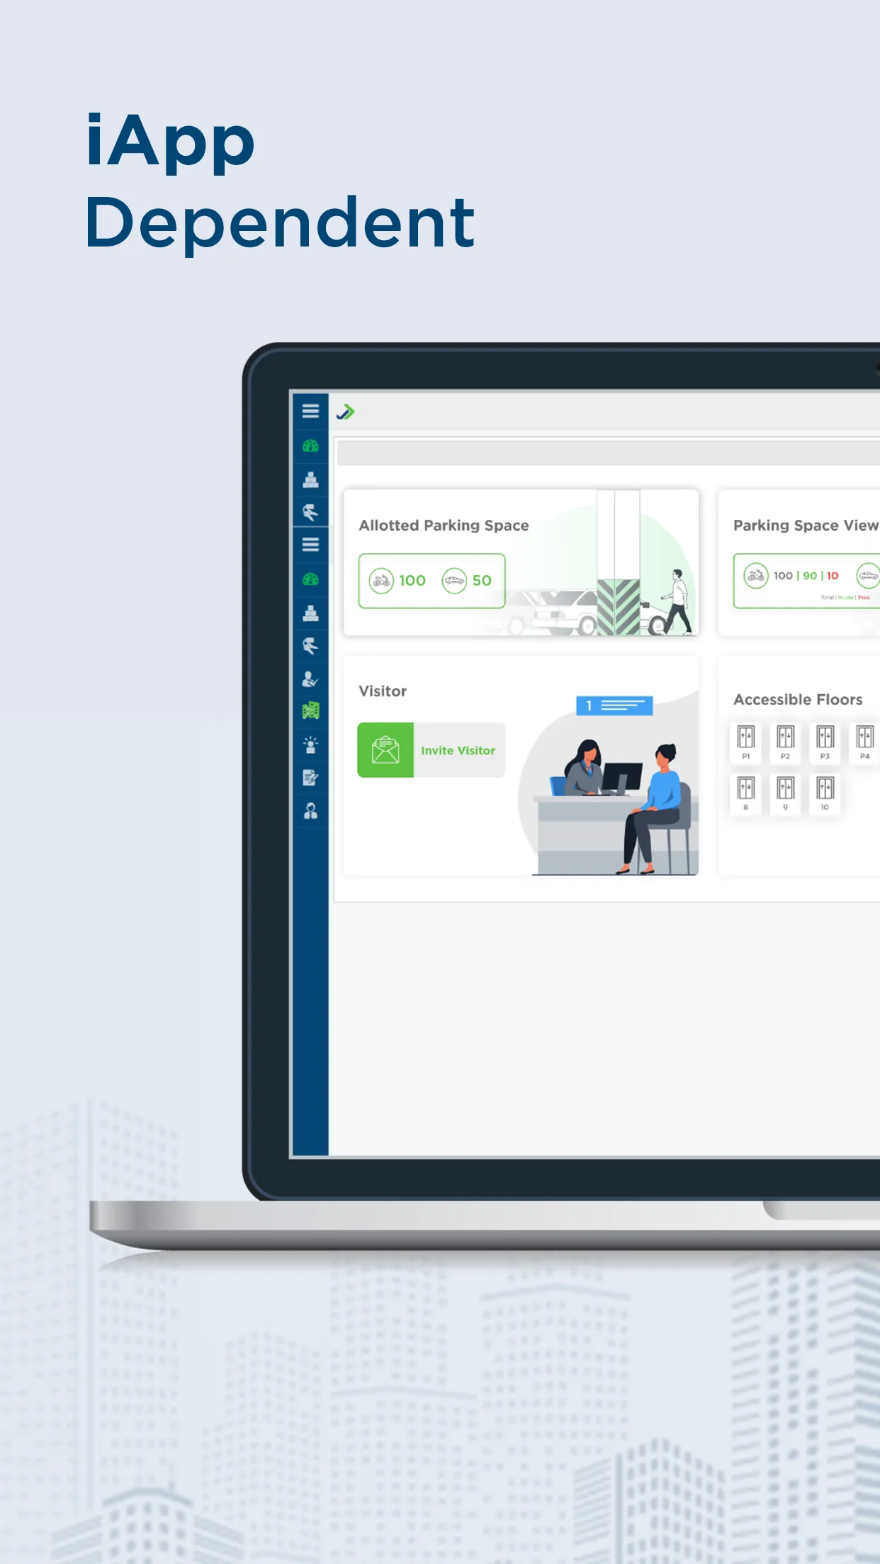
Task: Click the "Parking Space View" heading
Action: pos(806,526)
